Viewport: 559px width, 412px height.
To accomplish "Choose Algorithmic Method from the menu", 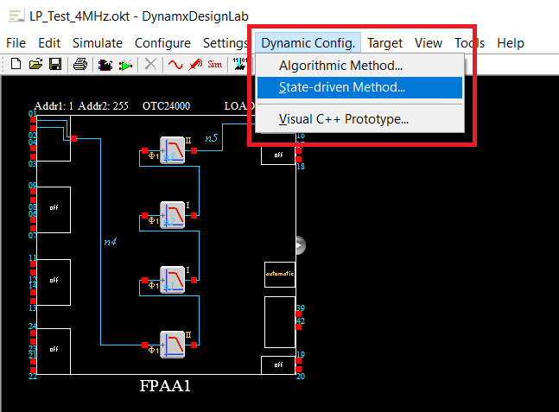I will pos(340,66).
